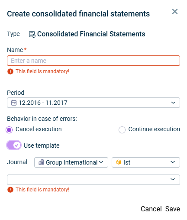Toggle the Use template switch
This screenshot has height=220, width=187.
pyautogui.click(x=14, y=145)
